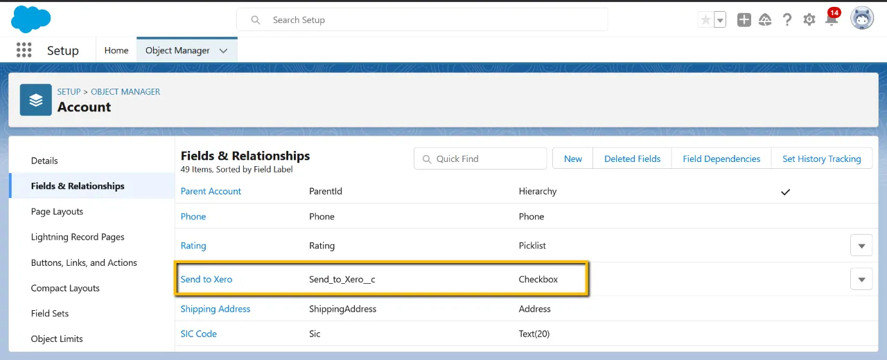Open the Phone field link
This screenshot has height=360, width=887.
tap(193, 217)
